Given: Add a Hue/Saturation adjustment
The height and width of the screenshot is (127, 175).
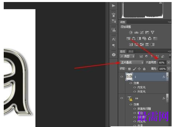Looking at the screenshot, I should [128, 39].
